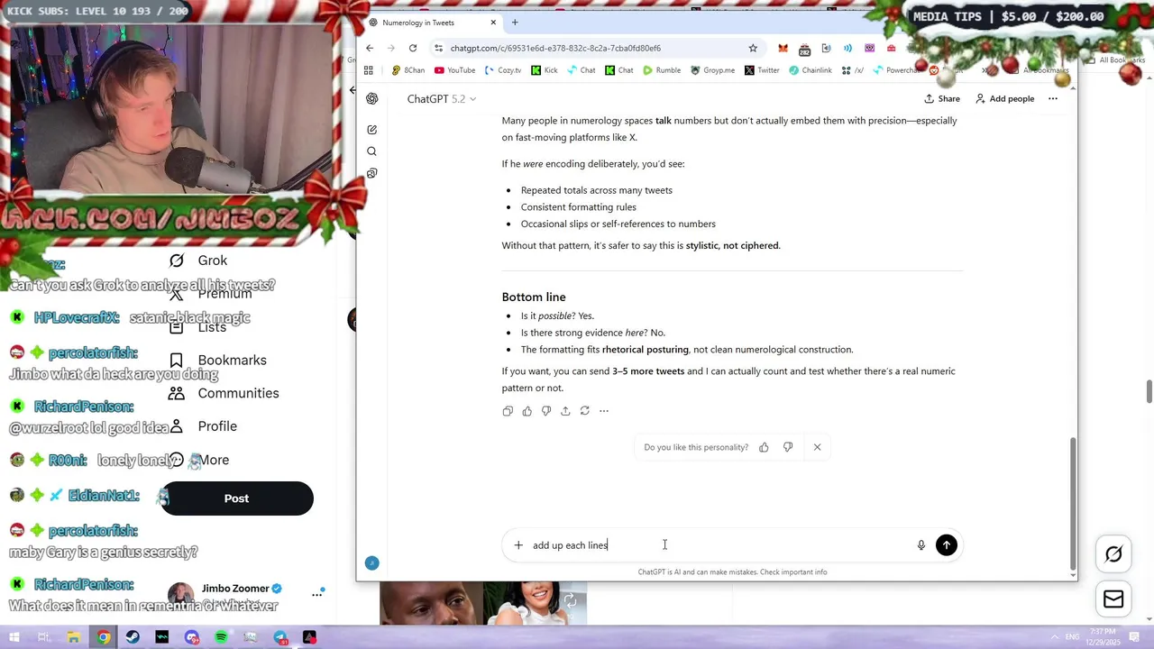Open Bookmarks in X sidebar
This screenshot has width=1154, height=649.
point(218,360)
